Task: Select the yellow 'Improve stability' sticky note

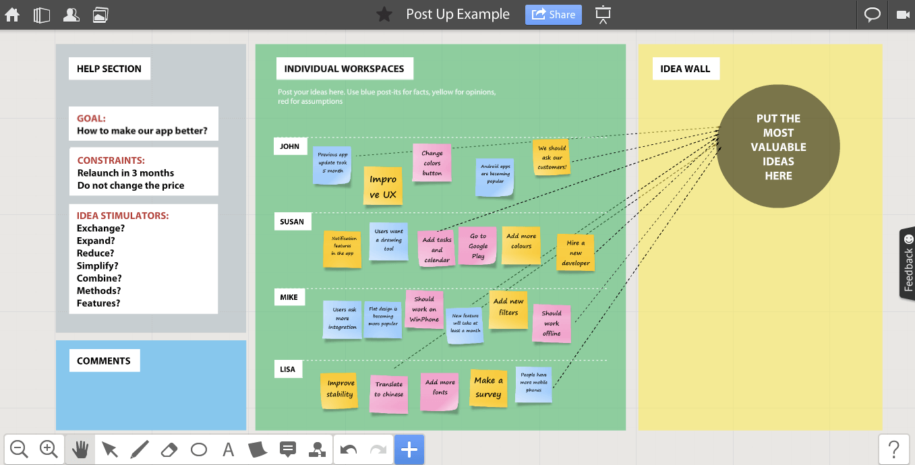Action: coord(340,391)
